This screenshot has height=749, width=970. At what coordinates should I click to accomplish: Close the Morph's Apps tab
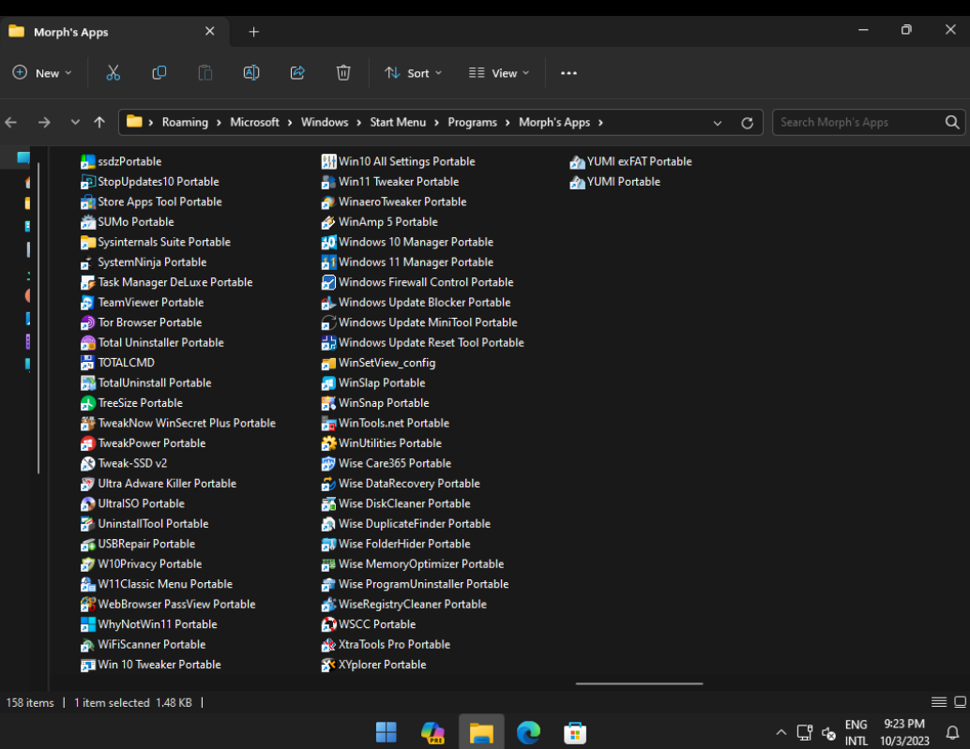210,31
